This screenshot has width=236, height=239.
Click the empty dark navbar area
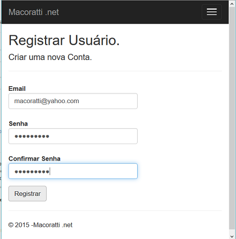(x=130, y=12)
